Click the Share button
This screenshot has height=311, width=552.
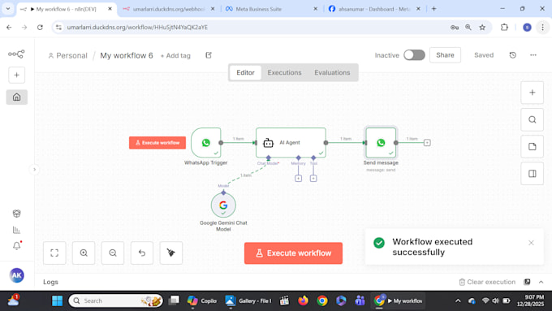[445, 55]
